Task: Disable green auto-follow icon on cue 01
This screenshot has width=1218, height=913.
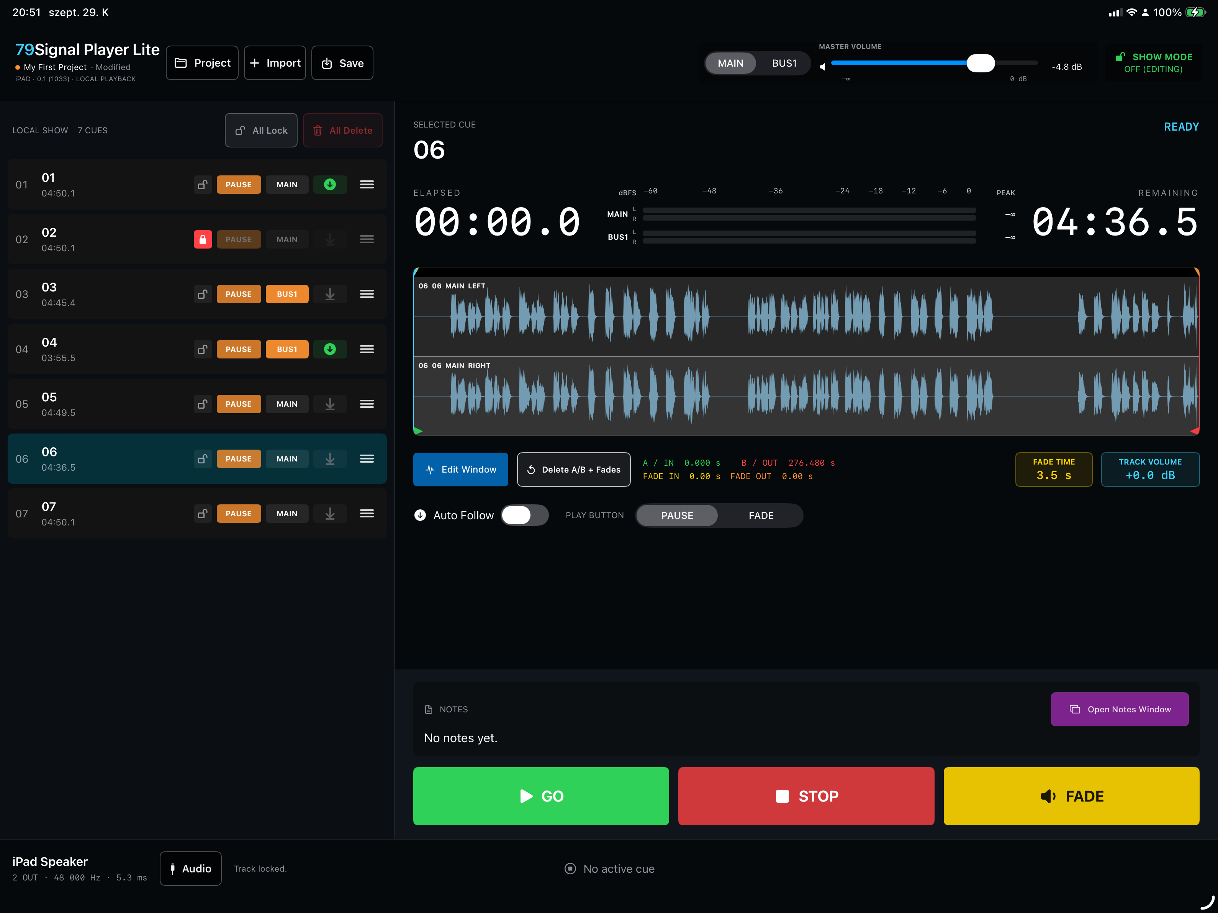Action: click(330, 185)
